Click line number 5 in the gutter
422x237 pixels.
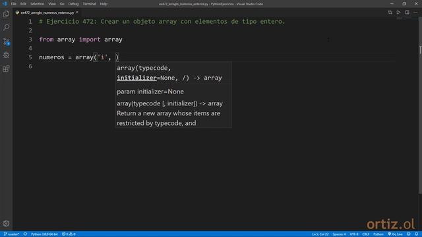(30, 57)
